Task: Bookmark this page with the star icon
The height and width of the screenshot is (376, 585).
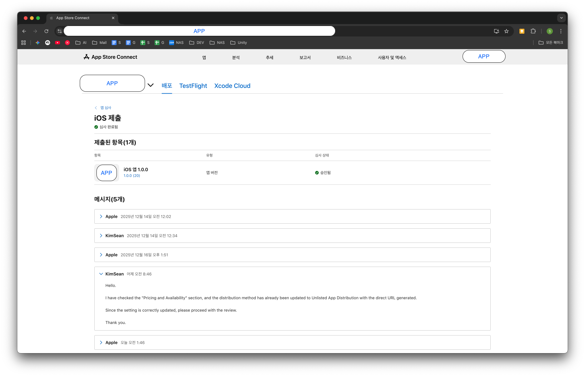Action: (x=506, y=31)
